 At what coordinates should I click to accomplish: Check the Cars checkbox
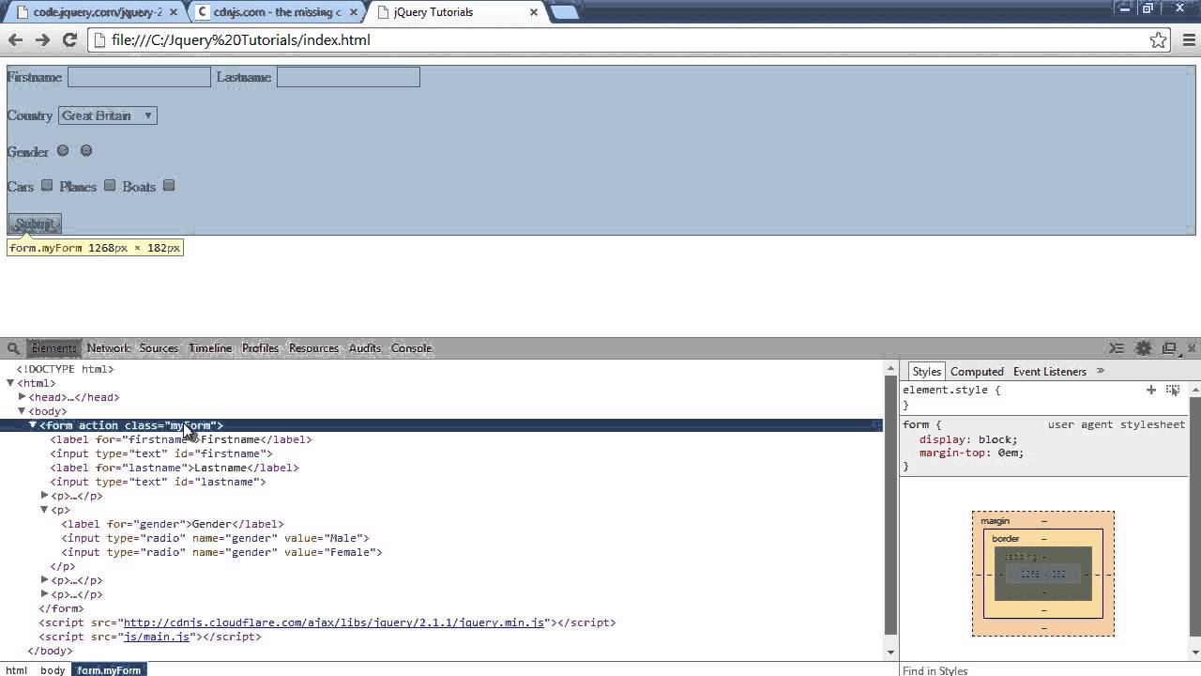pos(47,185)
